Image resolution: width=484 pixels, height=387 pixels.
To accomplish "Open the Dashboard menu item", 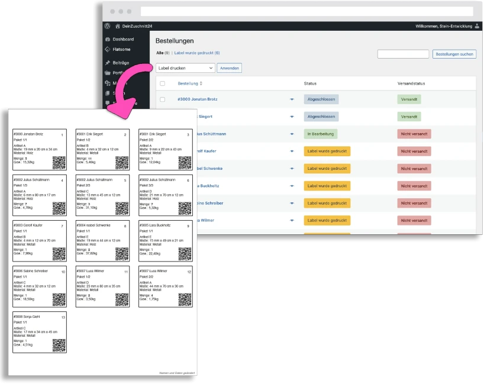I will [123, 39].
